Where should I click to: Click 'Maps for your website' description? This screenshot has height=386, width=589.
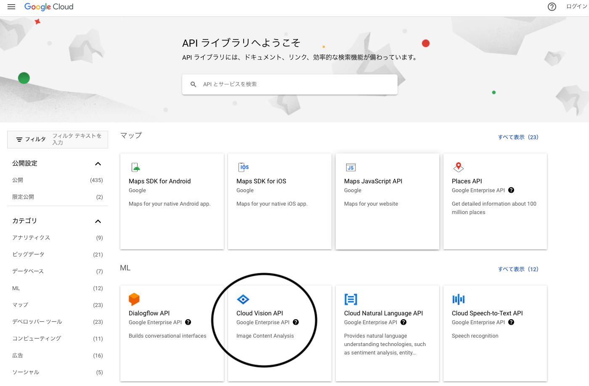click(x=371, y=204)
